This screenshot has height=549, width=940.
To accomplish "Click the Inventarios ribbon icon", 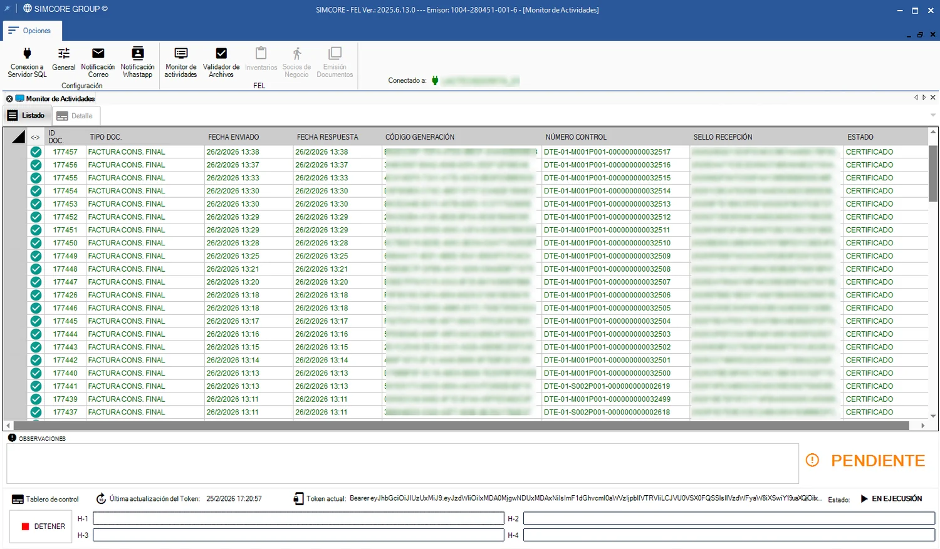I will point(261,58).
